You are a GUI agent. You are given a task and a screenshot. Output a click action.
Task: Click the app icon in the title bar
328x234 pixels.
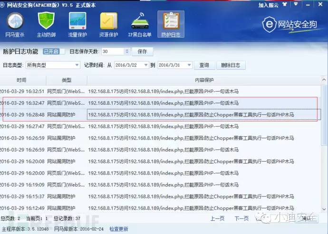point(2,5)
